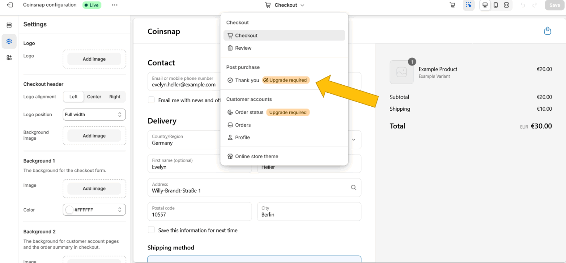Click the white #FFFFFF color swatch

click(x=69, y=210)
